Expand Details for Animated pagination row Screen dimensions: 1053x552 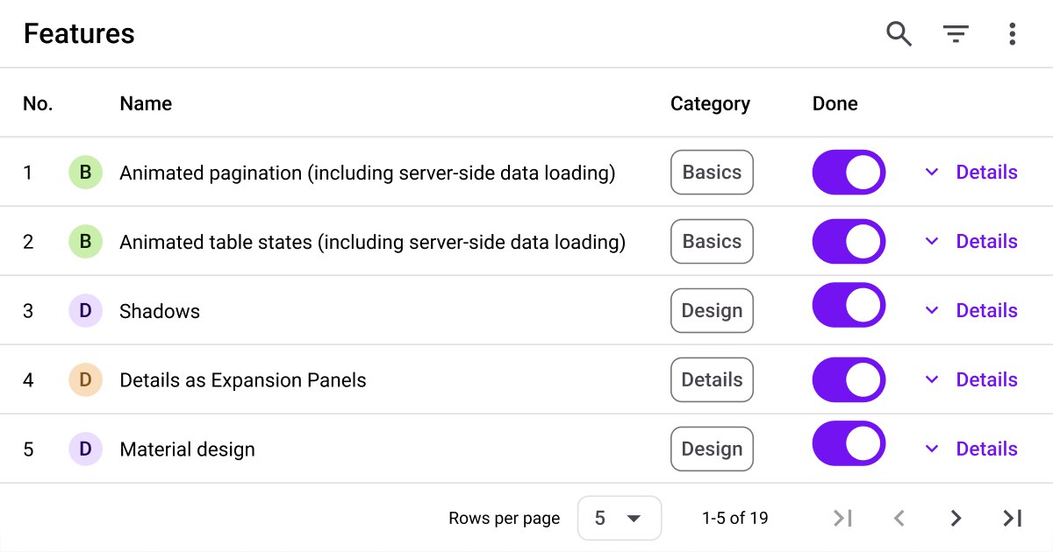(x=971, y=173)
